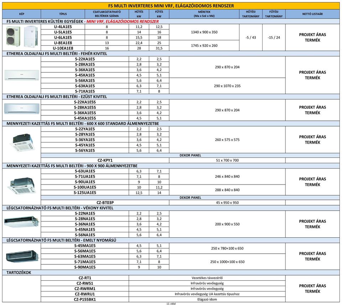Click the '45 x 950 x 950' dimensions cell
The height and width of the screenshot is (305, 342).
tap(227, 203)
